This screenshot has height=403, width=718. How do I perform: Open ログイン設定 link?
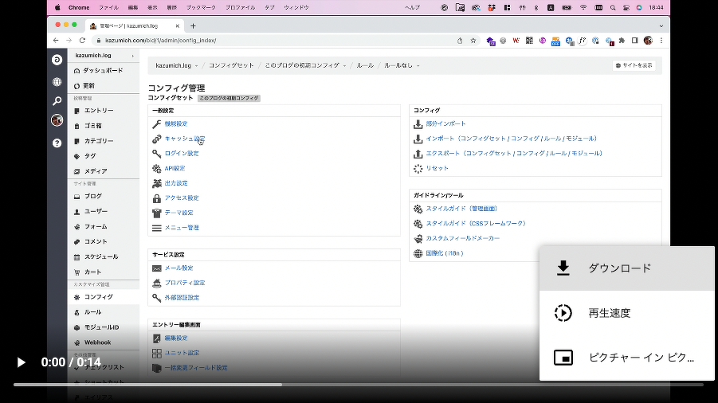click(x=182, y=153)
